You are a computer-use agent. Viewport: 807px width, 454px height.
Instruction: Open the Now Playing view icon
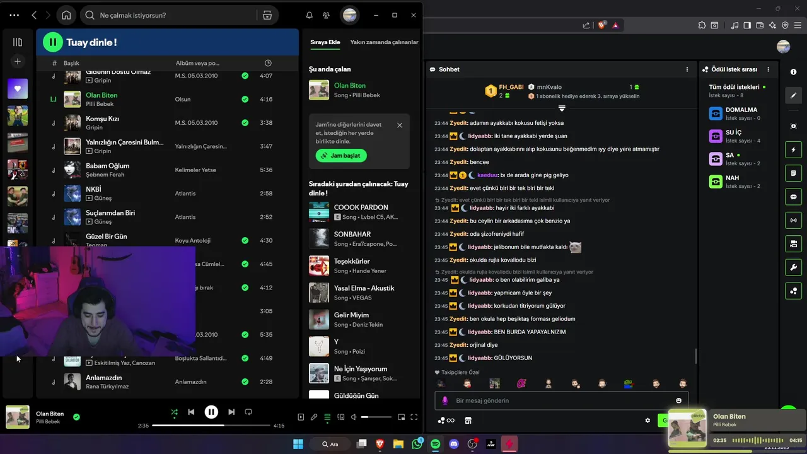[301, 417]
